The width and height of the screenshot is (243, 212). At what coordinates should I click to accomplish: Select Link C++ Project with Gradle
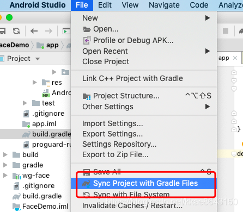pos(144,78)
